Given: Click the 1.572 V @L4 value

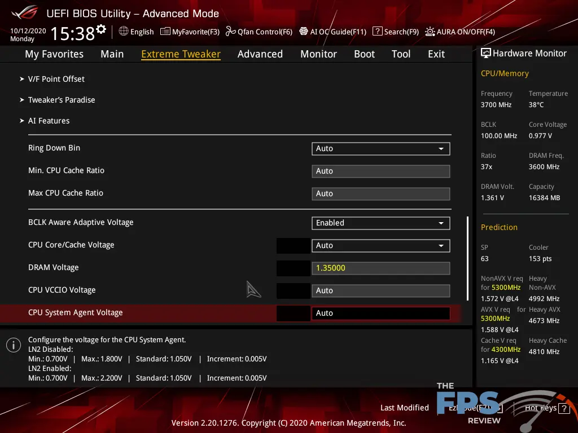Looking at the screenshot, I should pos(500,299).
